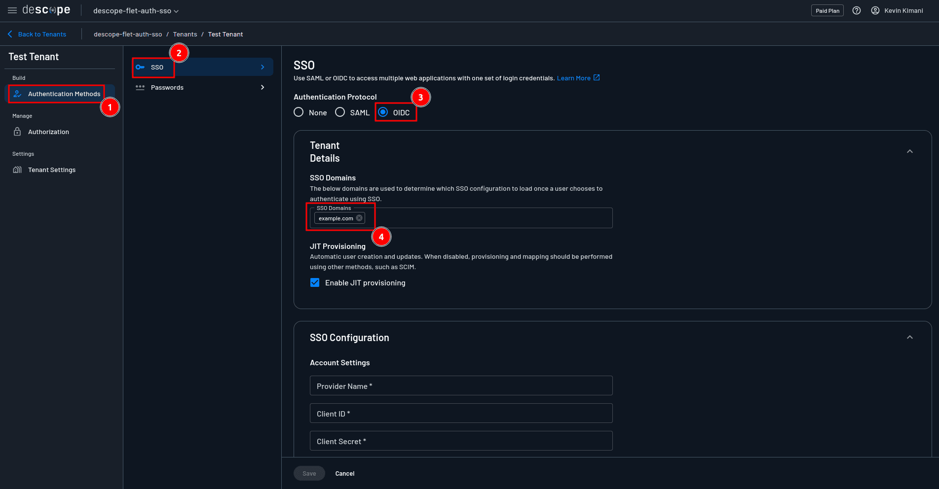The image size is (939, 489).
Task: Click the Cancel button
Action: tap(345, 473)
